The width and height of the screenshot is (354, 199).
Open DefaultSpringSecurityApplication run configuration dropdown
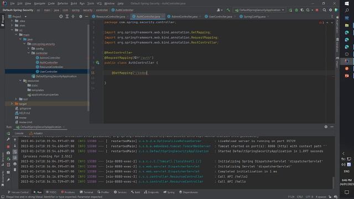point(259,10)
